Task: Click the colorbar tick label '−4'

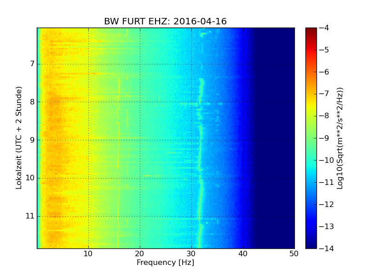Action: [324, 28]
